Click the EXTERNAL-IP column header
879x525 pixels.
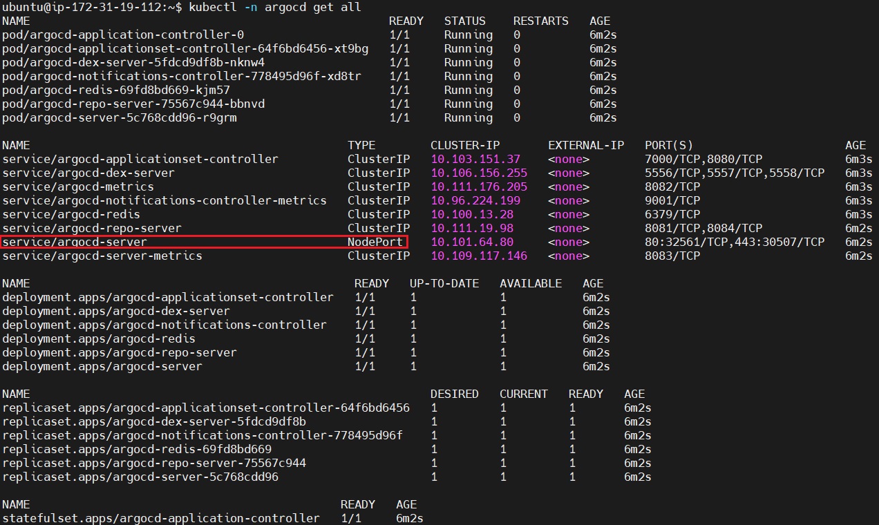tap(585, 145)
